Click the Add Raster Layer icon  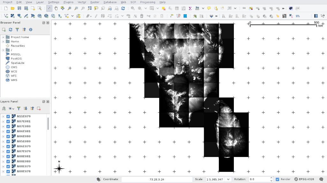(12, 16)
